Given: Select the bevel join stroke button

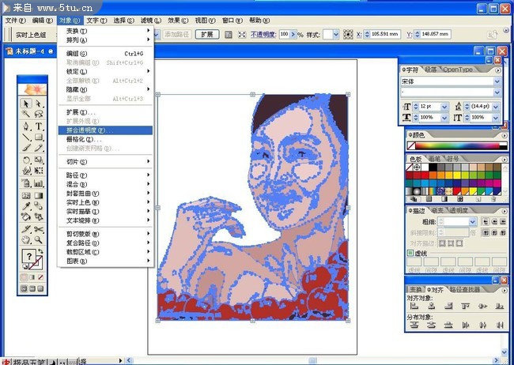Looking at the screenshot, I should [x=502, y=232].
